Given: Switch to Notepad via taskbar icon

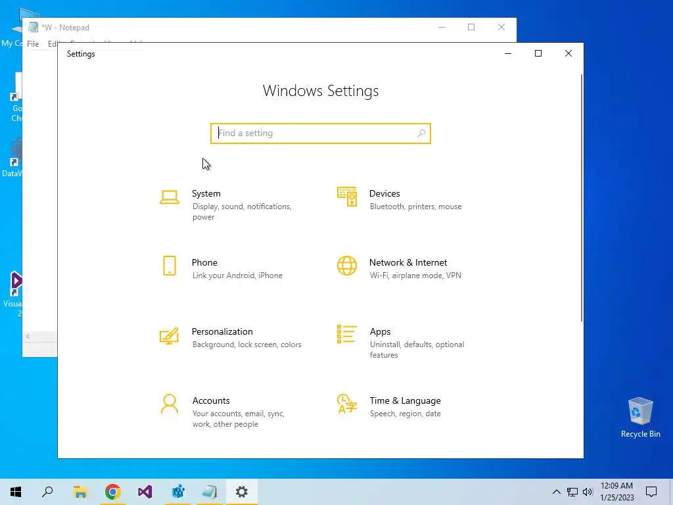Looking at the screenshot, I should [x=210, y=492].
